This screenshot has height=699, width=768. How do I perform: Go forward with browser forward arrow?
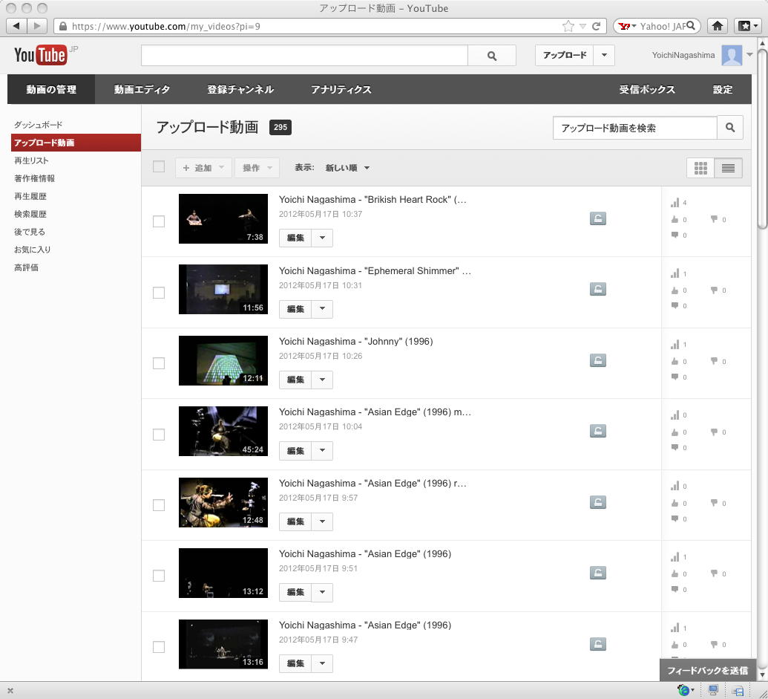pyautogui.click(x=37, y=25)
